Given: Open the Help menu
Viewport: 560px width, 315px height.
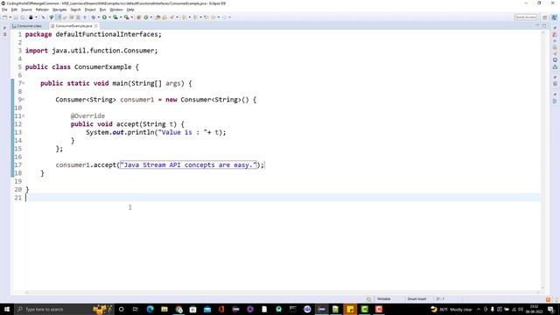Looking at the screenshot, I should click(130, 10).
